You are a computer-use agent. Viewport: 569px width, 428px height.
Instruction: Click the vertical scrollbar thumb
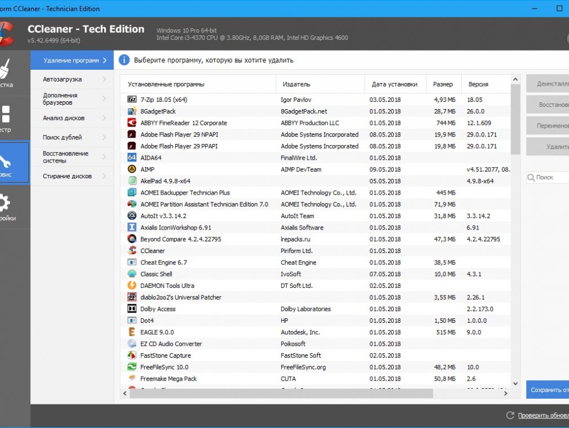pyautogui.click(x=515, y=119)
